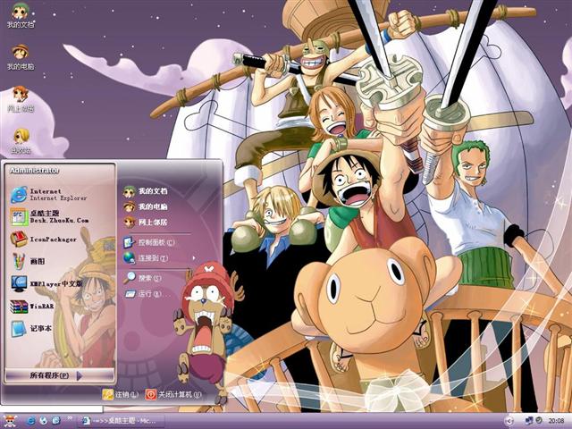Viewport: 572px width, 429px height.
Task: Select 我的文档 in the start menu right column
Action: tap(145, 190)
